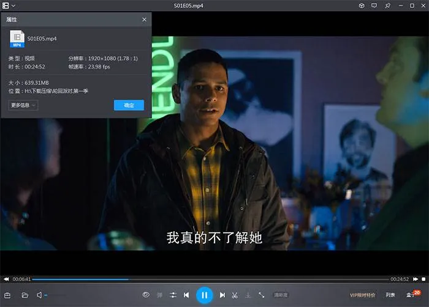
Task: Click the file location path H:\下载压缩
Action: tap(56, 91)
